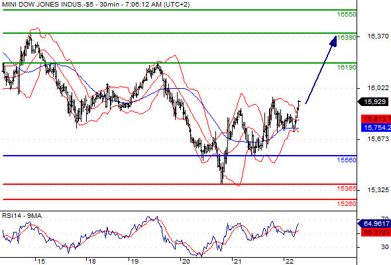This screenshot has width=391, height=265.
Task: Click the 15,929 current price tag
Action: point(373,102)
